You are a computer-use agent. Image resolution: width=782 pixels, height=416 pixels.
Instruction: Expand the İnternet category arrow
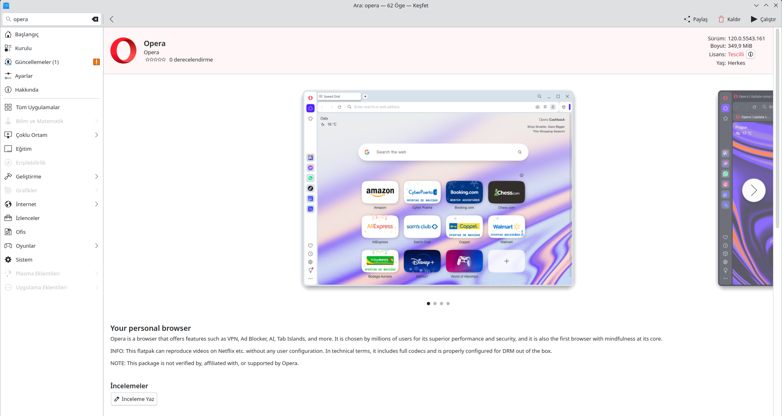[x=97, y=204]
